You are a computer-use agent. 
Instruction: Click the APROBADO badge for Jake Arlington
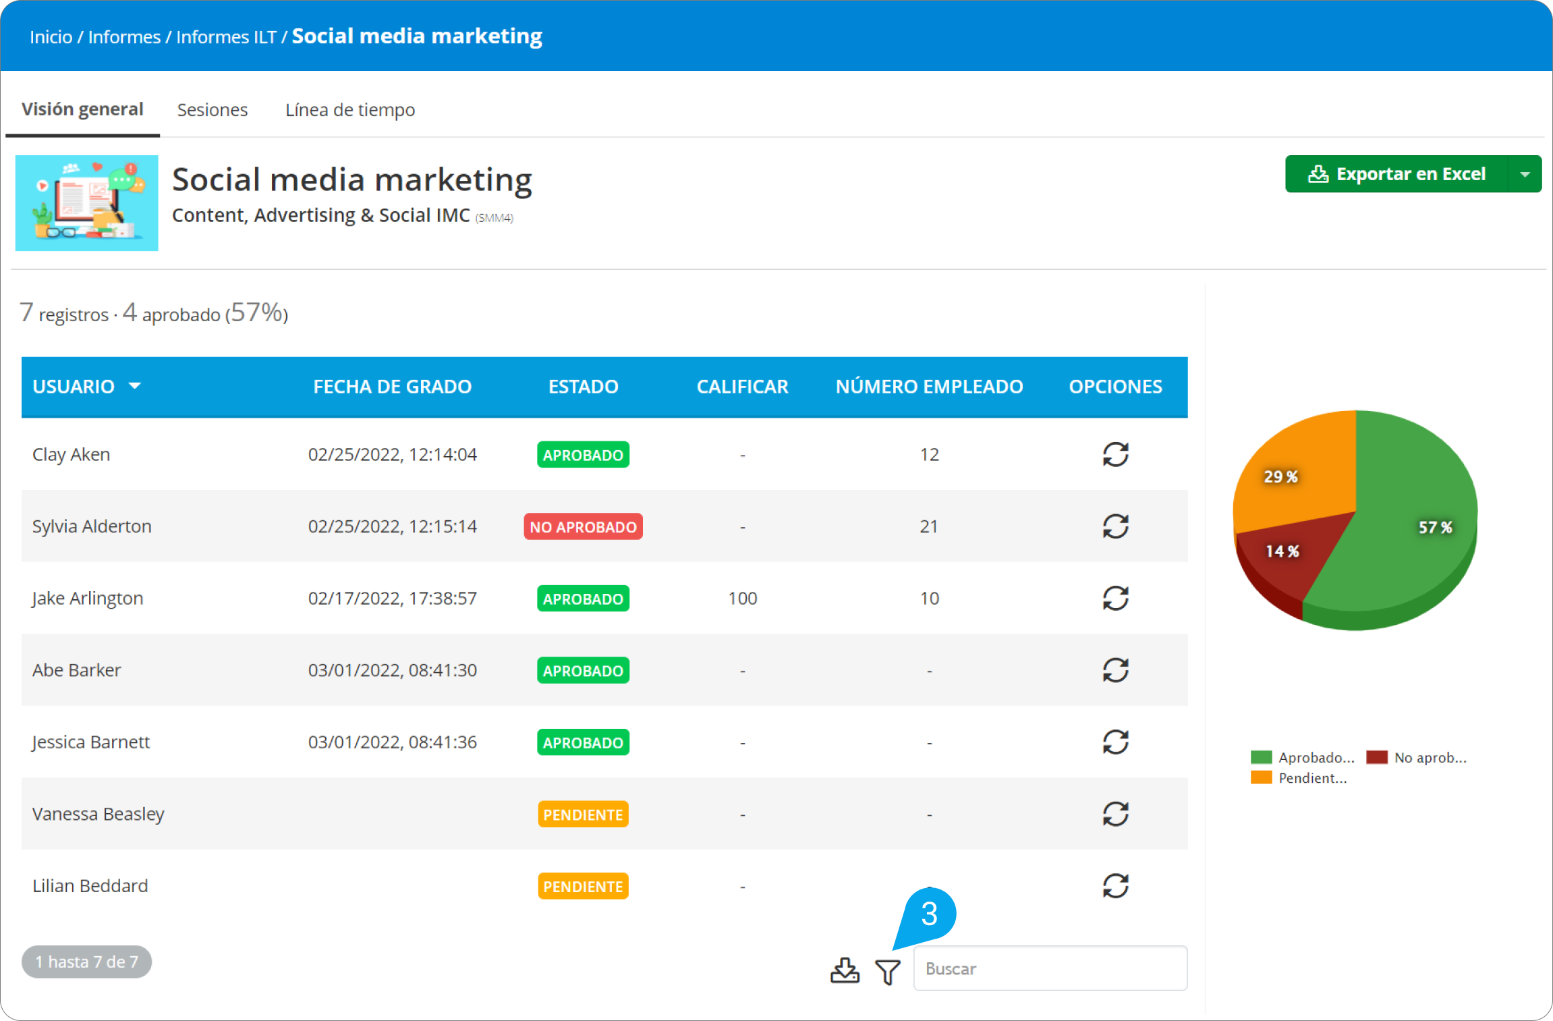point(584,599)
